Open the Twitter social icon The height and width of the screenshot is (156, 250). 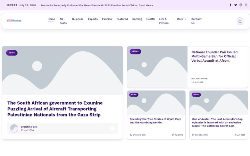pyautogui.click(x=236, y=5)
